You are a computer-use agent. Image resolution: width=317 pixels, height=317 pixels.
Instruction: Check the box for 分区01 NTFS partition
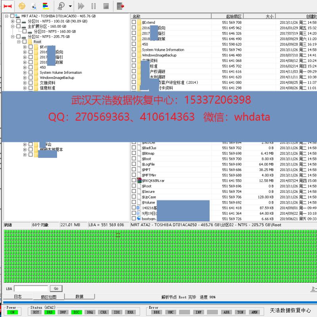[x=18, y=21]
